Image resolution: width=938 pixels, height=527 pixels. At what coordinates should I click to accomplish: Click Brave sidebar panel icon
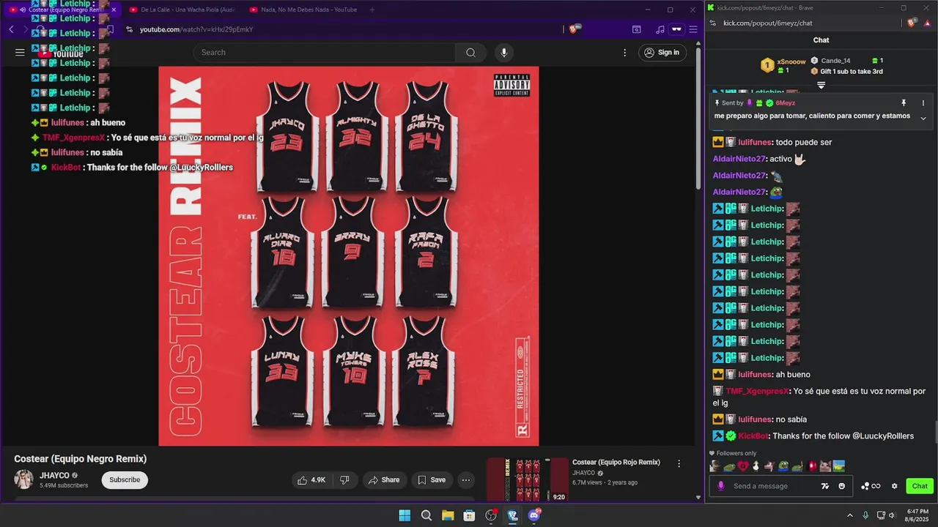point(637,29)
